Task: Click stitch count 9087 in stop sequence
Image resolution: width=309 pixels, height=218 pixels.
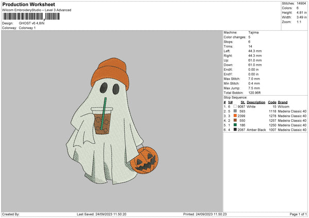Action: (241, 106)
